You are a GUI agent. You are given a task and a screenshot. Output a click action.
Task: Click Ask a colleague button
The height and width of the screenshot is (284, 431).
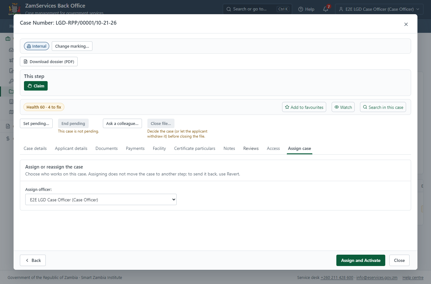click(122, 123)
